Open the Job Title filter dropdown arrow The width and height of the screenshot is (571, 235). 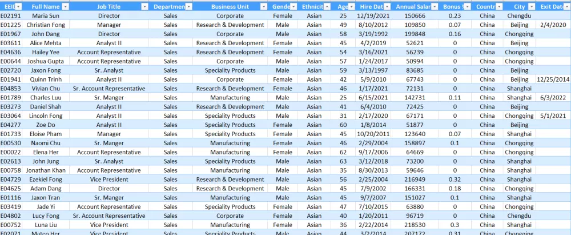[x=144, y=7]
